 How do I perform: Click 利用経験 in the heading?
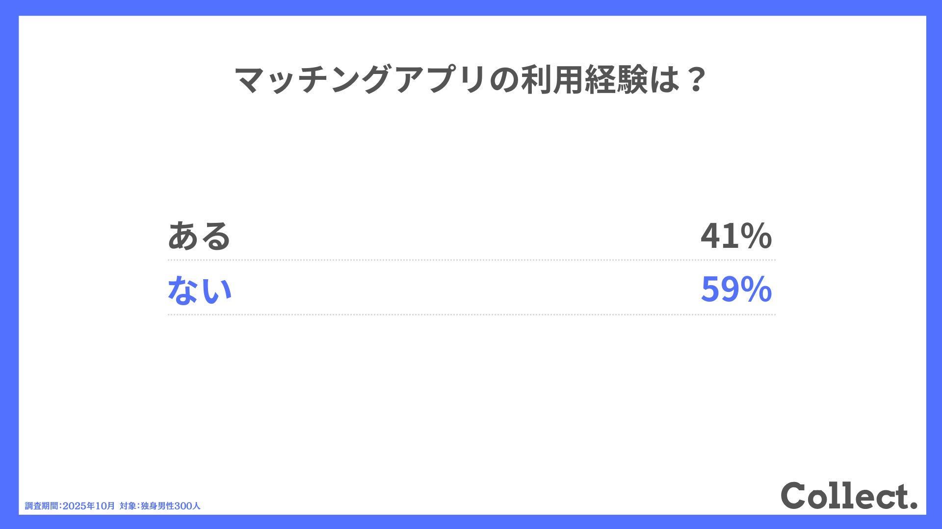coord(584,79)
